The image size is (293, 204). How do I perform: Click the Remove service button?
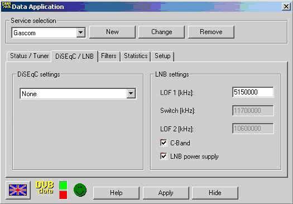[x=211, y=32]
